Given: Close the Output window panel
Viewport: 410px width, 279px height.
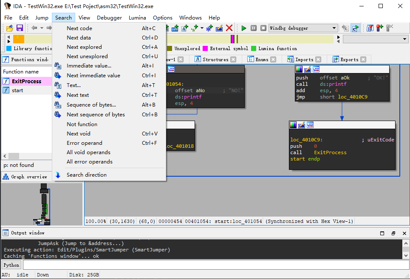Looking at the screenshot, I should click(404, 233).
